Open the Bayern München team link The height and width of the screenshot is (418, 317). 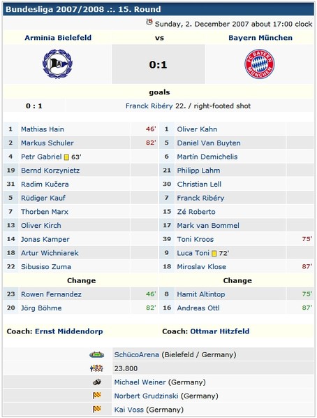[260, 38]
